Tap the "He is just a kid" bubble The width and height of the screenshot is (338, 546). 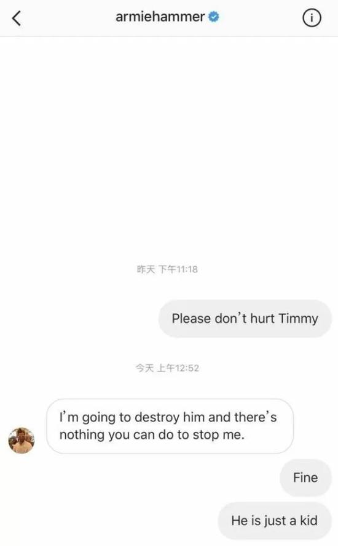(x=275, y=521)
